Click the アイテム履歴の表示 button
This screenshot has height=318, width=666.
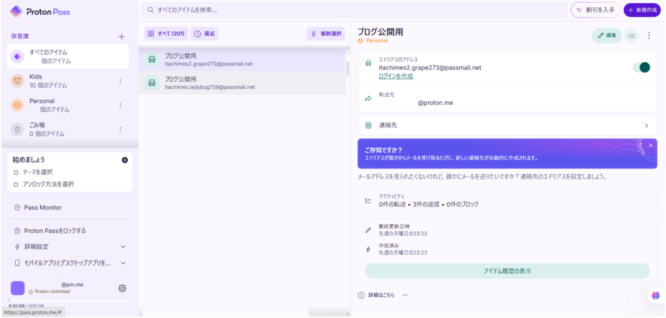tap(507, 271)
